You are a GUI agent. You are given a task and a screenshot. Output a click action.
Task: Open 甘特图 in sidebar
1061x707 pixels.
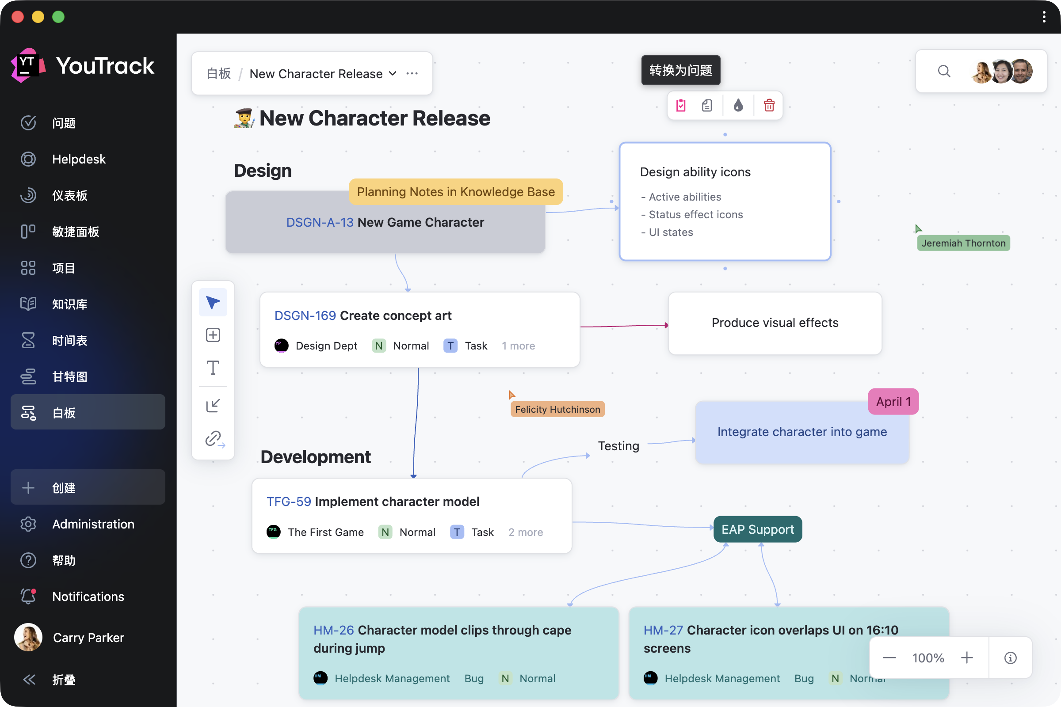coord(69,376)
